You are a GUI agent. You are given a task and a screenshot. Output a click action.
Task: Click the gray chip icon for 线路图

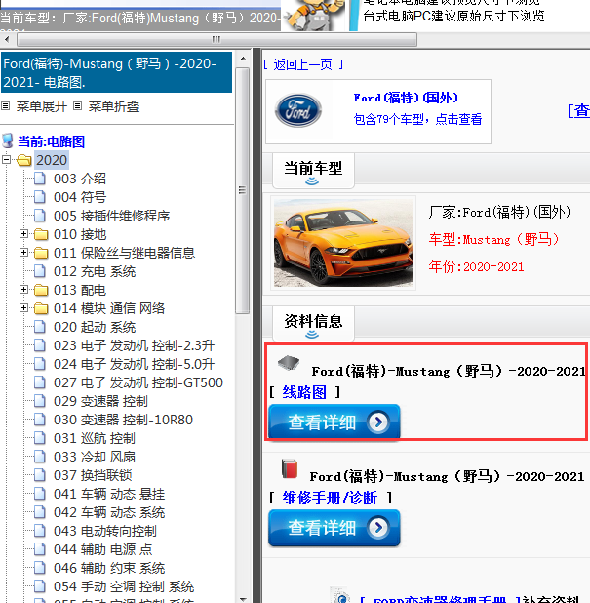pyautogui.click(x=289, y=362)
